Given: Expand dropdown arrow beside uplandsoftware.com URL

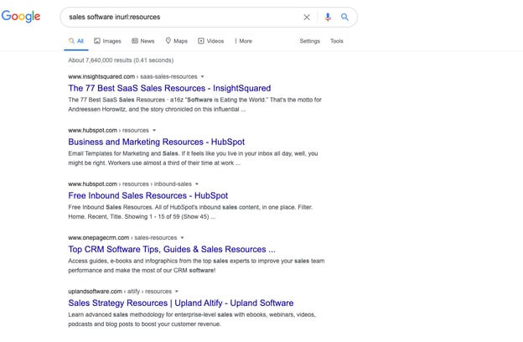Looking at the screenshot, I should coord(177,292).
